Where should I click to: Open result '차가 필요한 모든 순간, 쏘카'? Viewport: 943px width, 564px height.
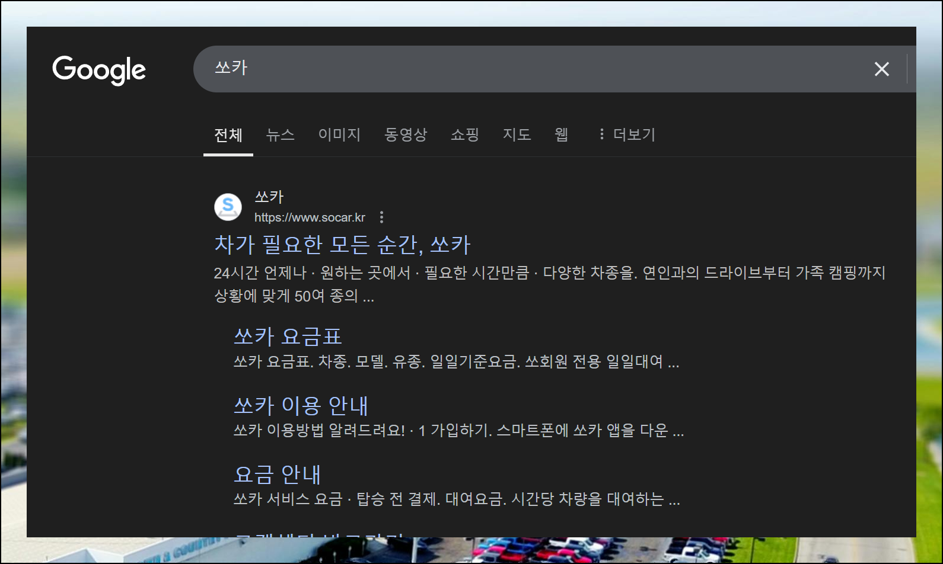(x=342, y=244)
